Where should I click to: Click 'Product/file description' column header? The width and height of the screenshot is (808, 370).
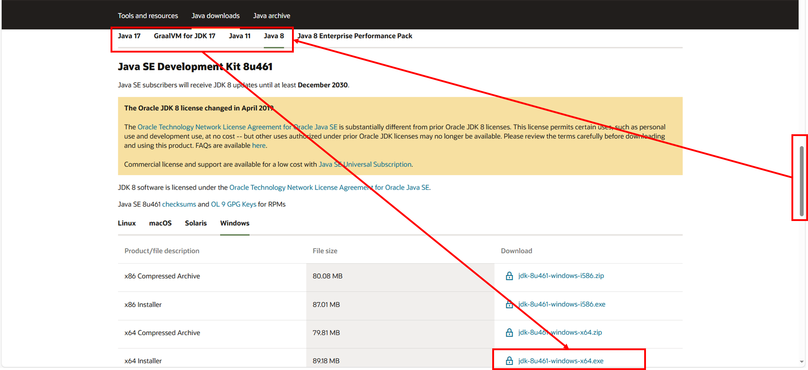point(162,251)
